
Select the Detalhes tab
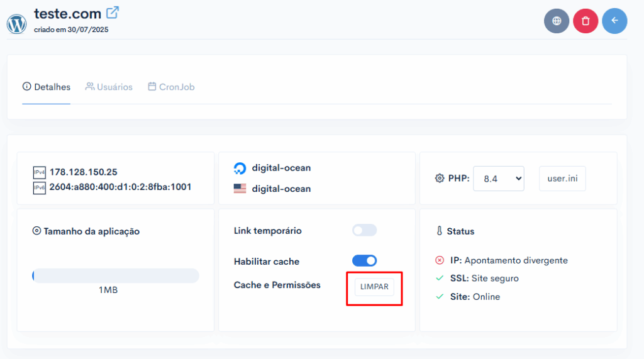[x=47, y=87]
